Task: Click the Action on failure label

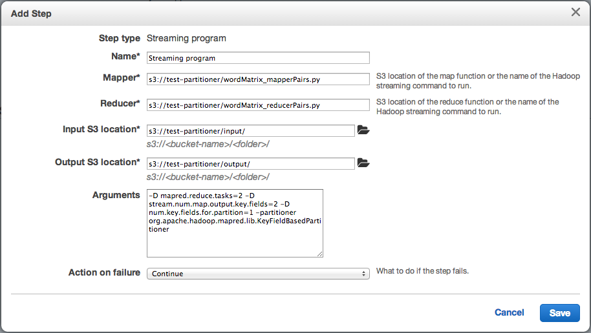Action: click(104, 272)
